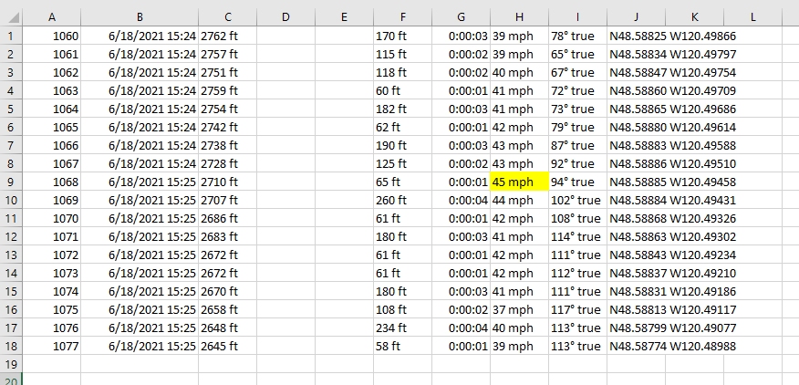Screen dimensions: 799x385
Task: Click the 2762 ft altitude cell
Action: click(x=227, y=36)
